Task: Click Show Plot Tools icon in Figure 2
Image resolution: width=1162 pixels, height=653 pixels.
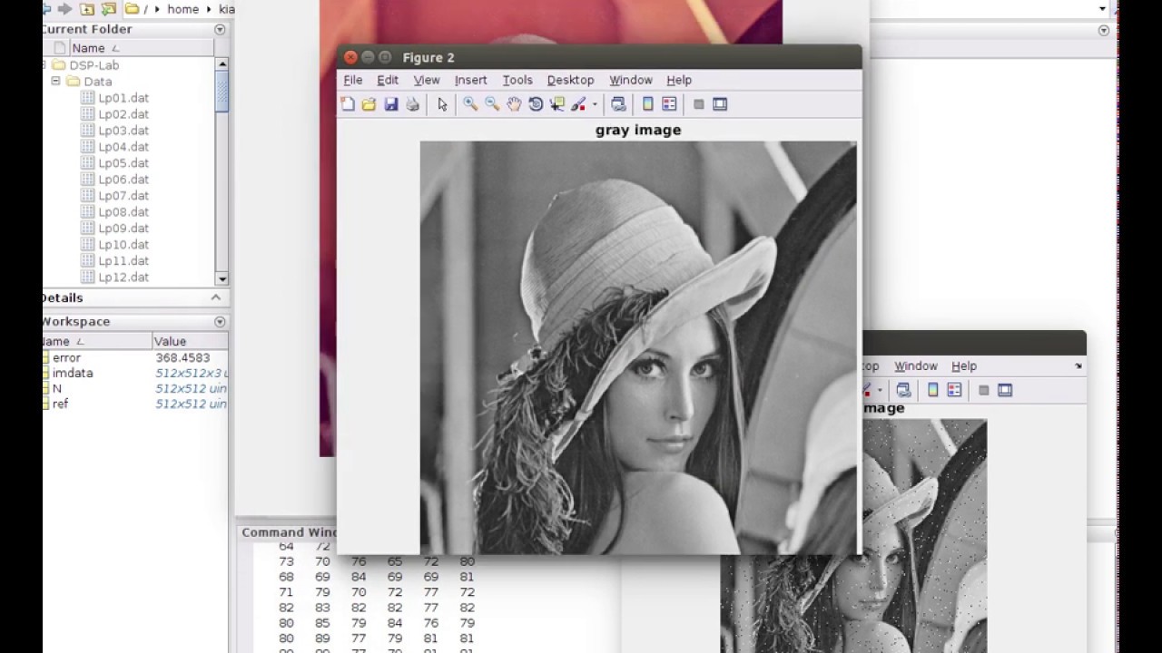Action: pyautogui.click(x=720, y=104)
